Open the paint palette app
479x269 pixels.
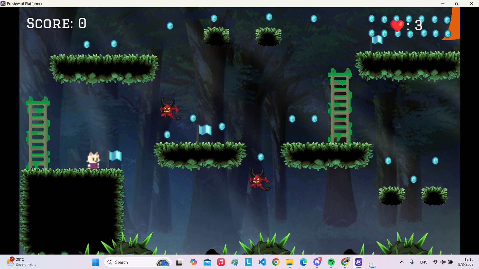235,262
